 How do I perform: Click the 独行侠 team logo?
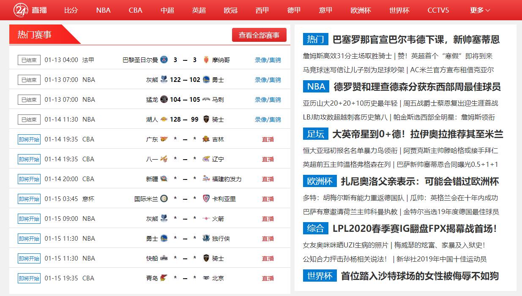[x=206, y=239]
